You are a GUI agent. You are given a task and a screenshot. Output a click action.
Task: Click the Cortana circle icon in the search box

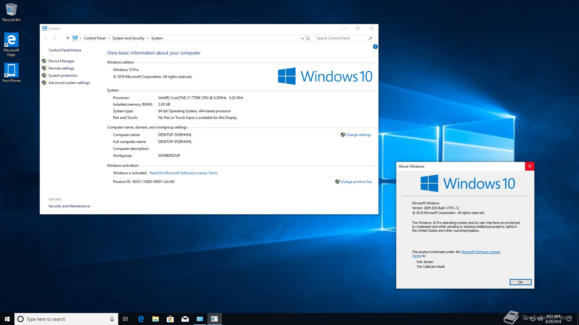(21, 319)
